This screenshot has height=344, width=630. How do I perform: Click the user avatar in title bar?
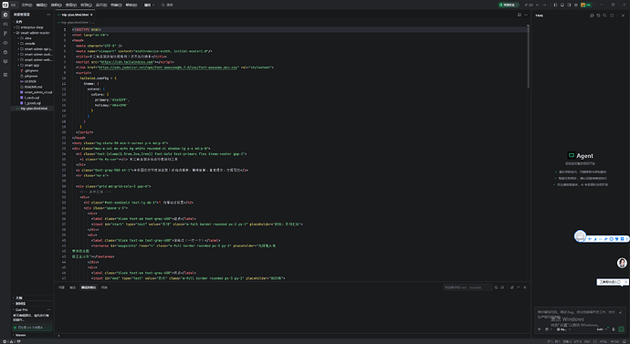coord(583,5)
